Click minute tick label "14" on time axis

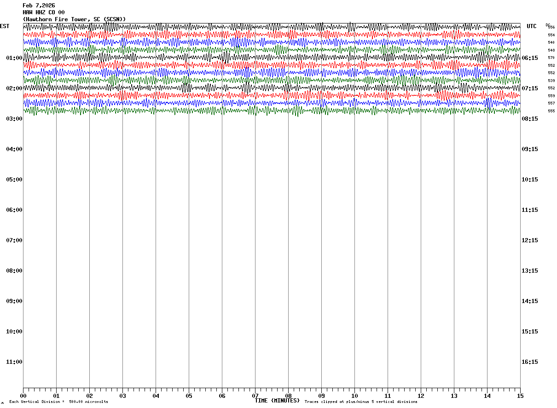tap(487, 396)
